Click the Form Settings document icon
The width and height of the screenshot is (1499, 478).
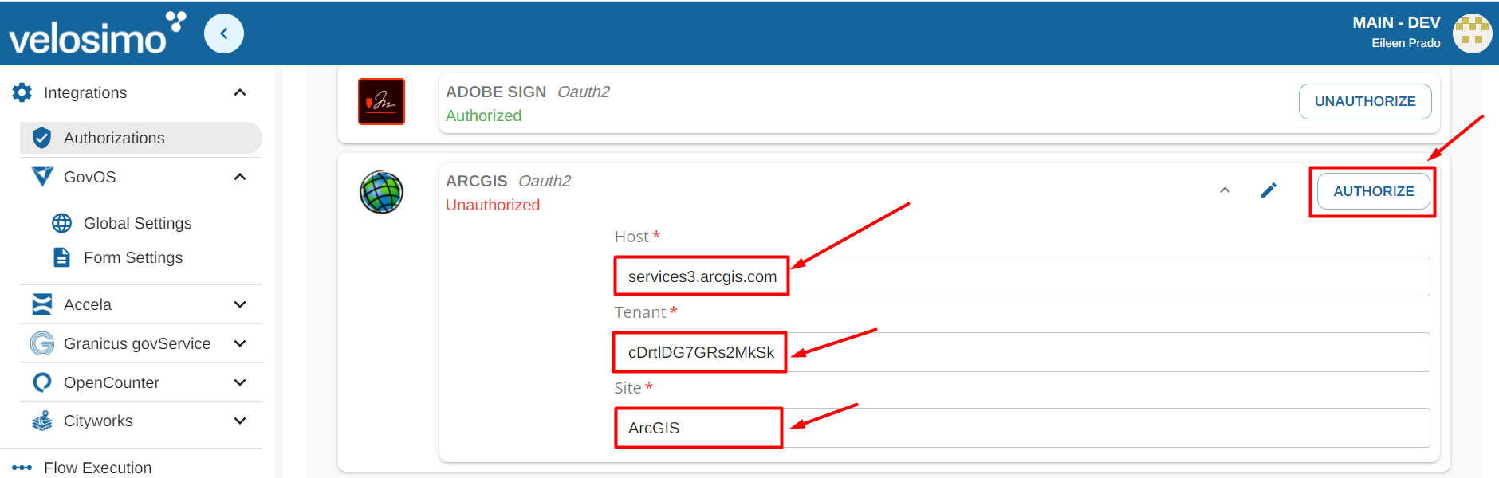tap(61, 257)
